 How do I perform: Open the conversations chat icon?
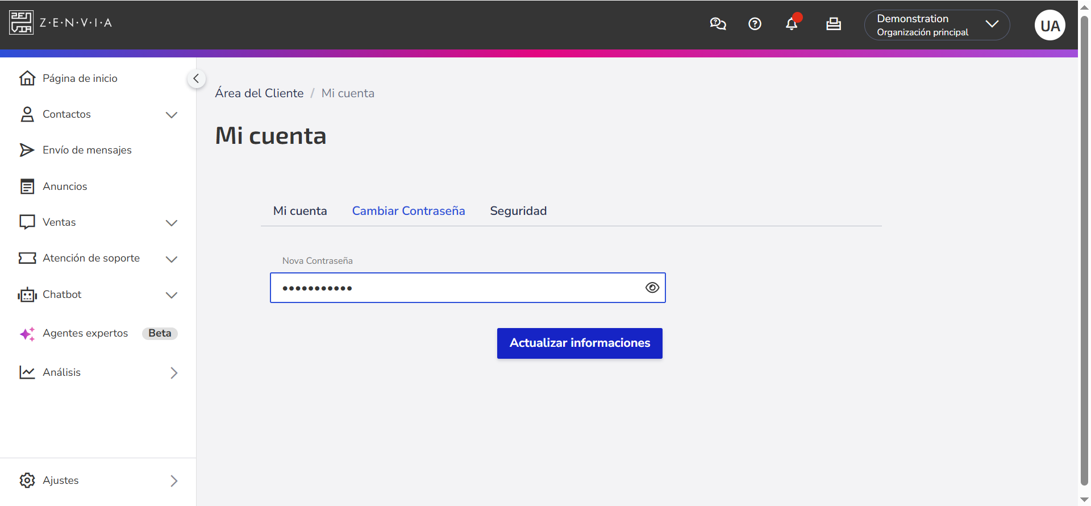tap(718, 24)
